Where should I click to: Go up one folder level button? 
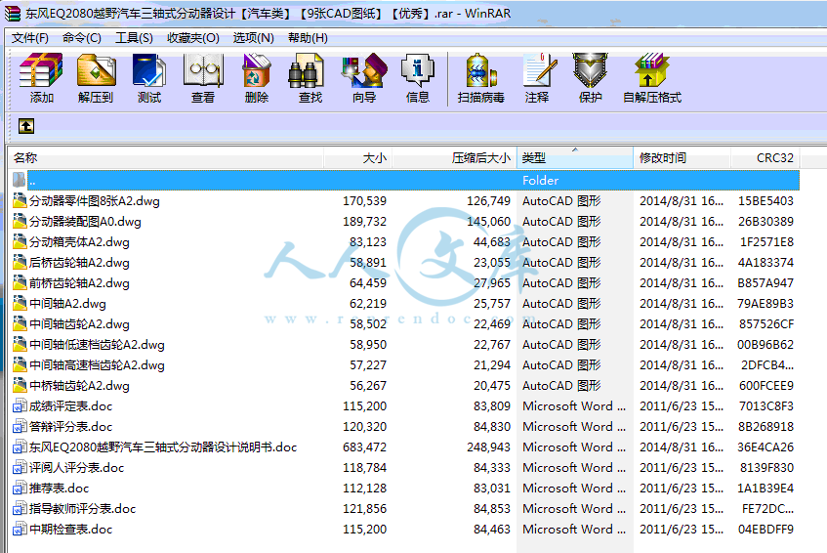point(25,126)
